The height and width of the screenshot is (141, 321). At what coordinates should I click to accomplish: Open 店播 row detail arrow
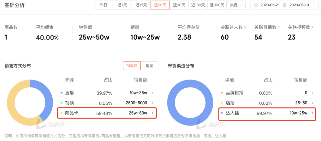[x=312, y=103]
